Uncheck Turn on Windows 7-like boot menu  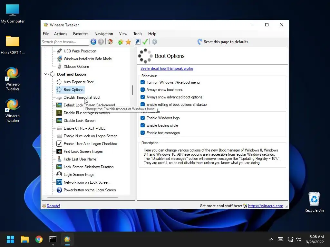[143, 82]
